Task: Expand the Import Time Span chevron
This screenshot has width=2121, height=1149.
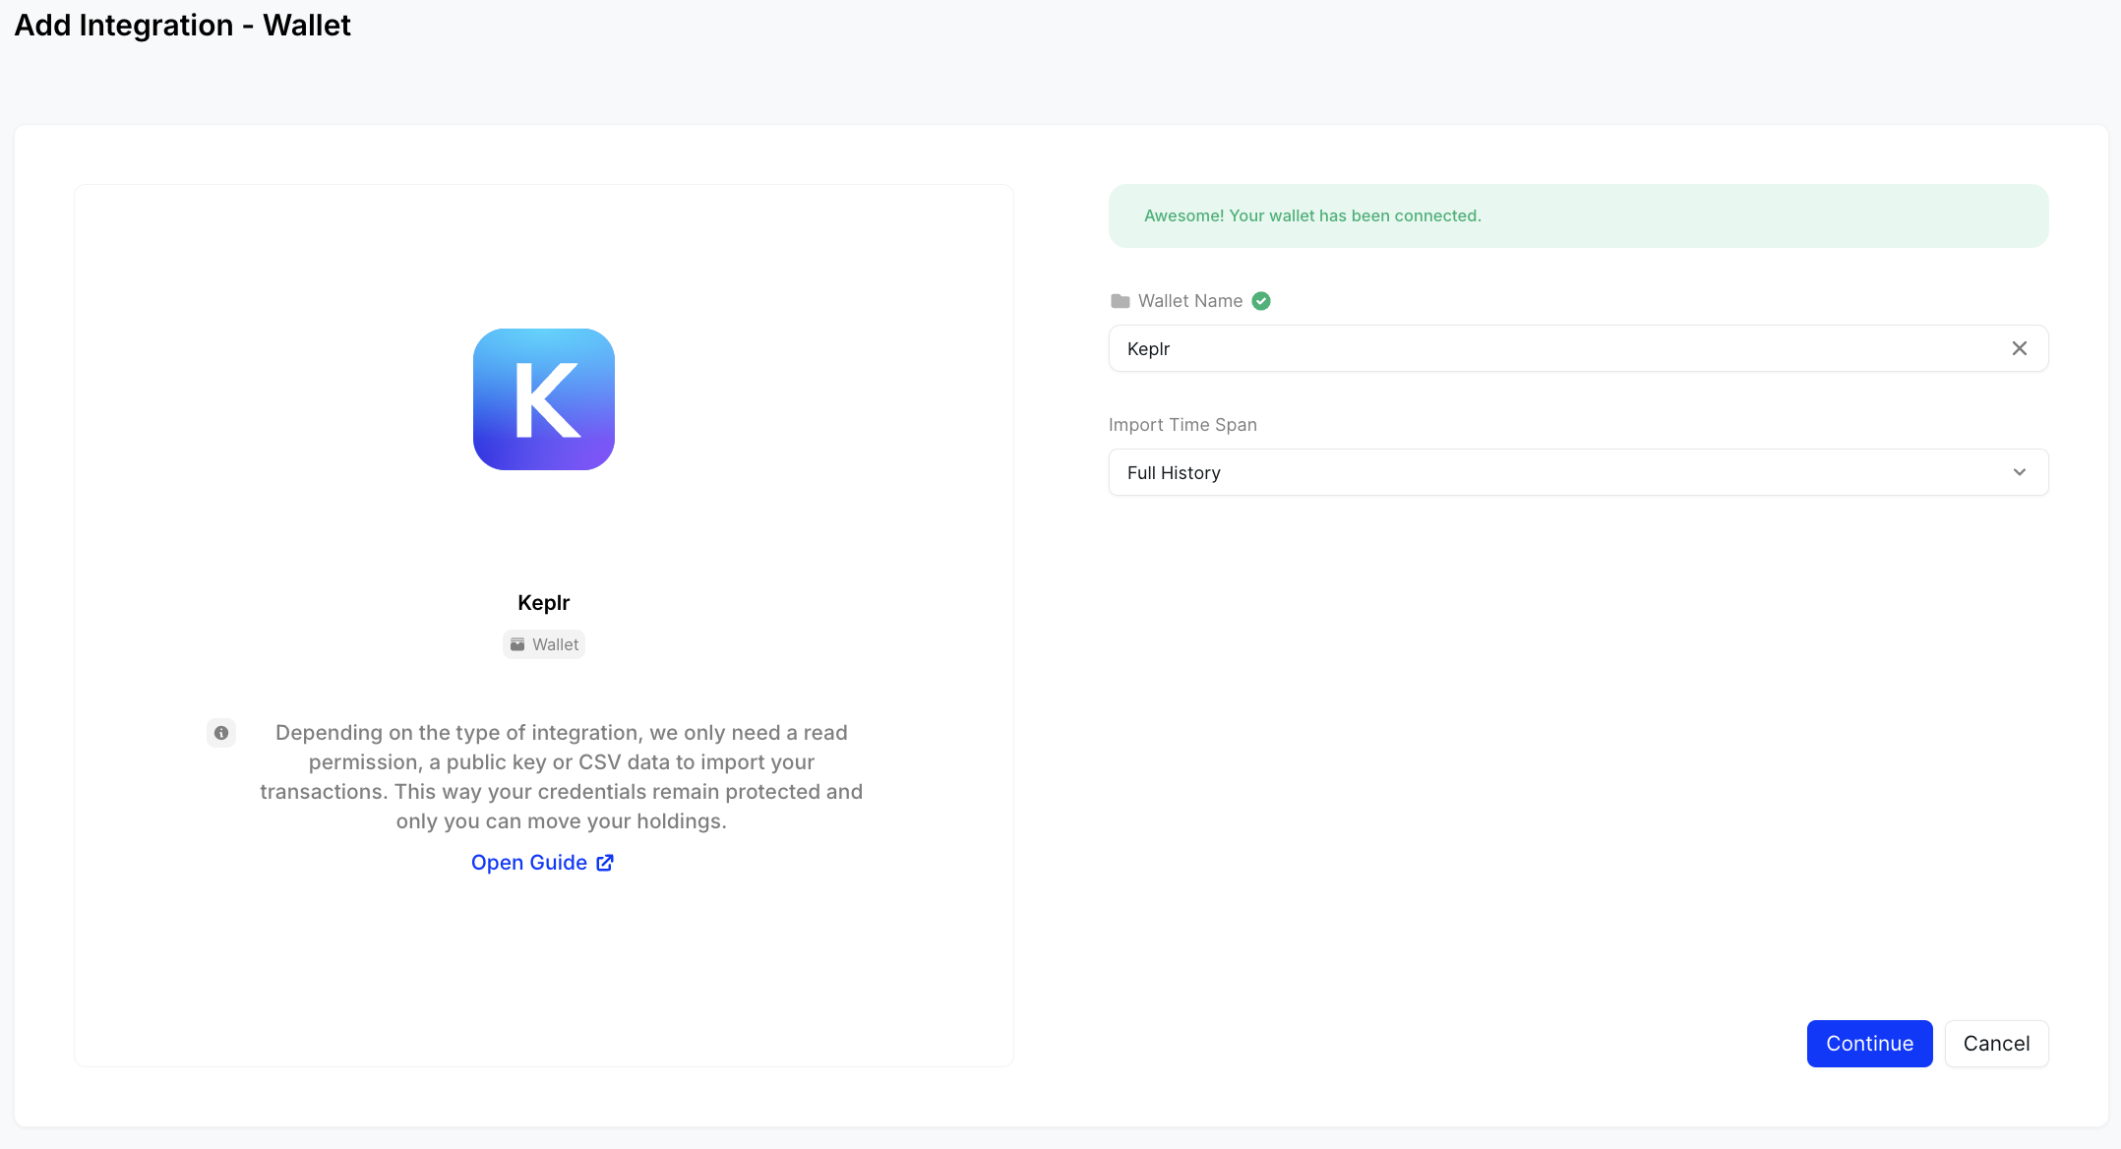Action: click(2020, 472)
